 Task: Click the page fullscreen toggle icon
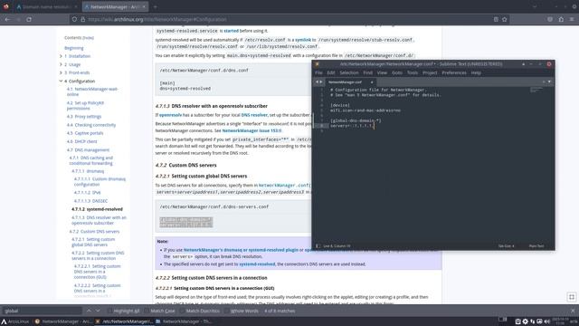(572, 297)
